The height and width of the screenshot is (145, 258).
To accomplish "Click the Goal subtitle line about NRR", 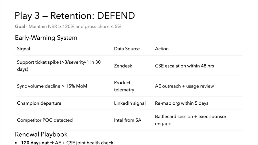I will (68, 26).
